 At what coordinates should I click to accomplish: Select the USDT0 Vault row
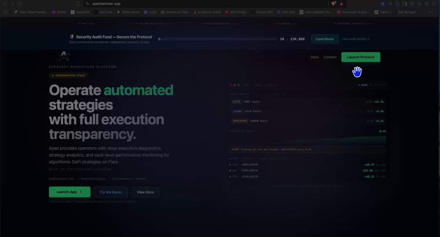tap(307, 121)
